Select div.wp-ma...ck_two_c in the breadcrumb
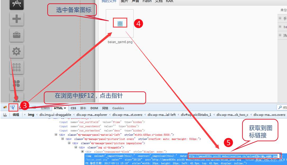The width and height of the screenshot is (287, 165). click(232, 115)
